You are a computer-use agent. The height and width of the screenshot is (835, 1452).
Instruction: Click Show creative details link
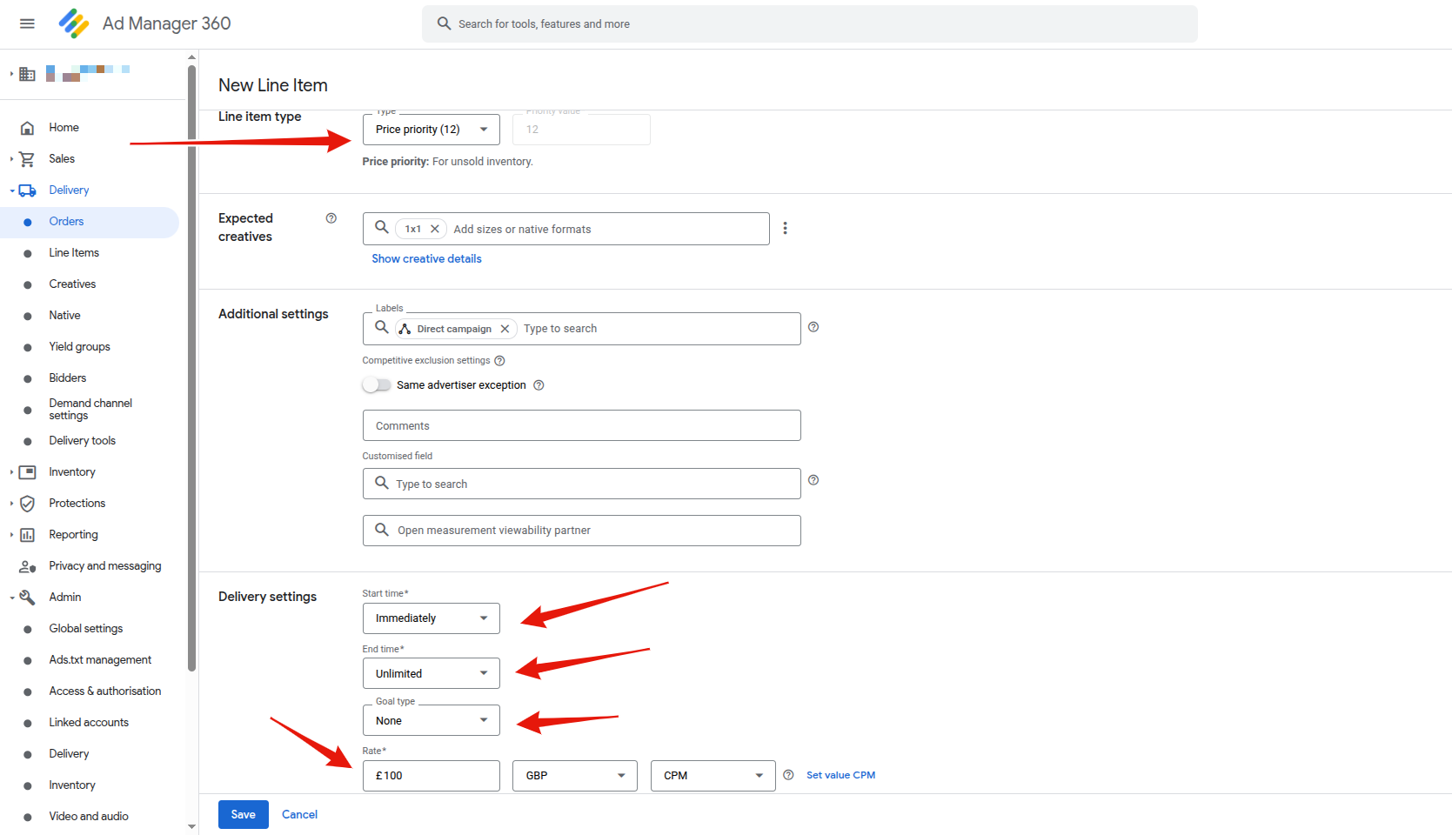(x=426, y=258)
